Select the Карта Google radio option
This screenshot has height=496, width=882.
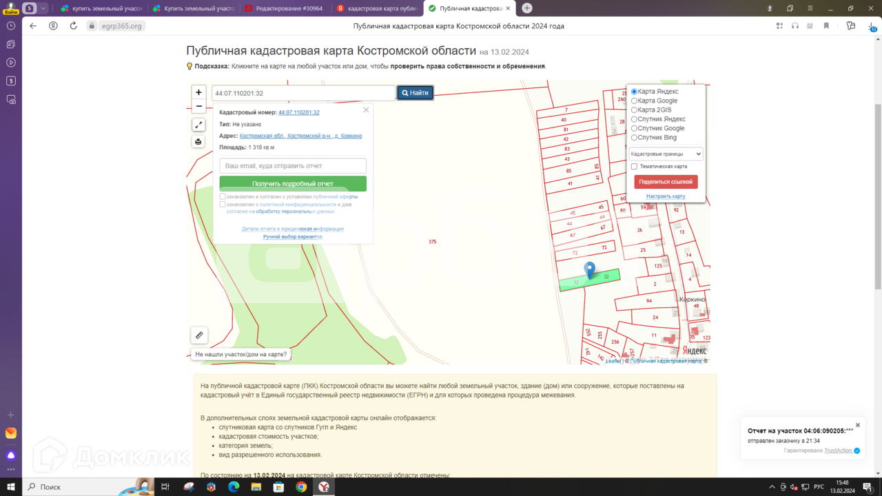tap(634, 101)
